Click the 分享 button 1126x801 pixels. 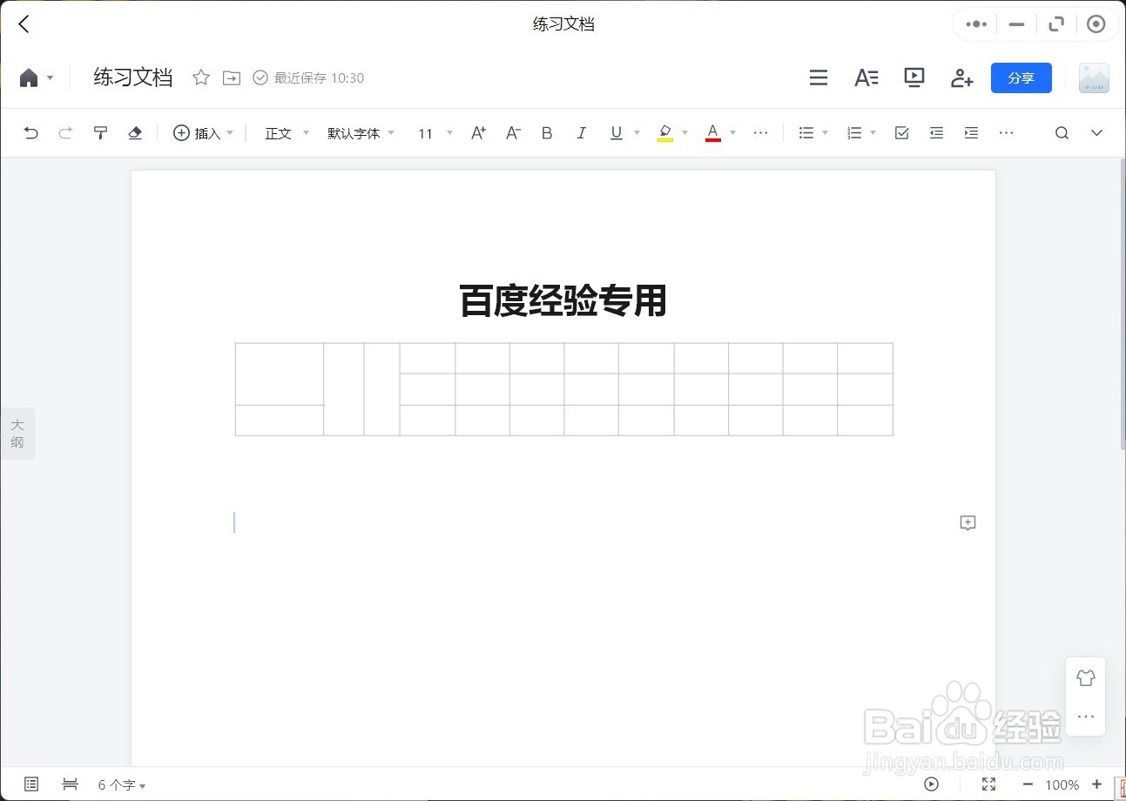coord(1021,77)
